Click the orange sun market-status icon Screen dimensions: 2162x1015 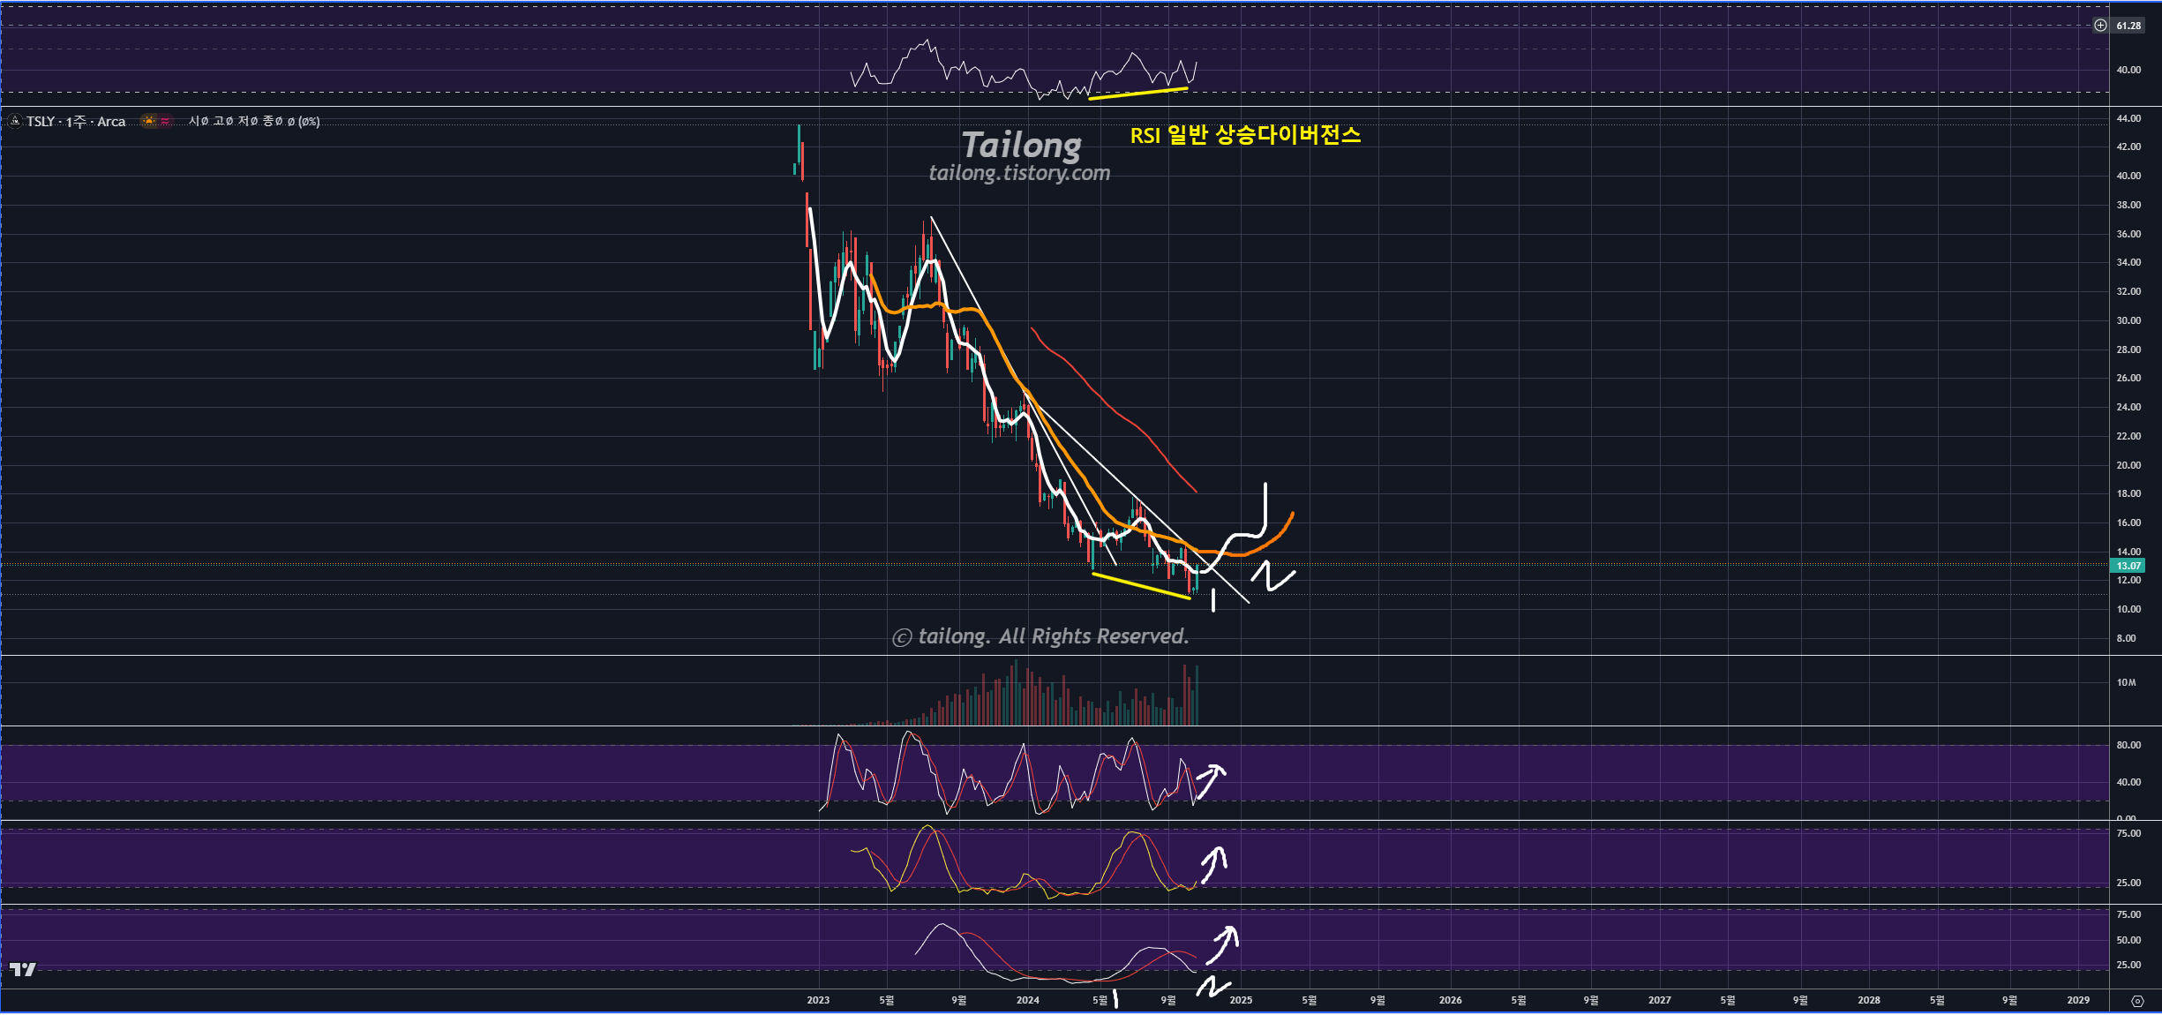(149, 121)
